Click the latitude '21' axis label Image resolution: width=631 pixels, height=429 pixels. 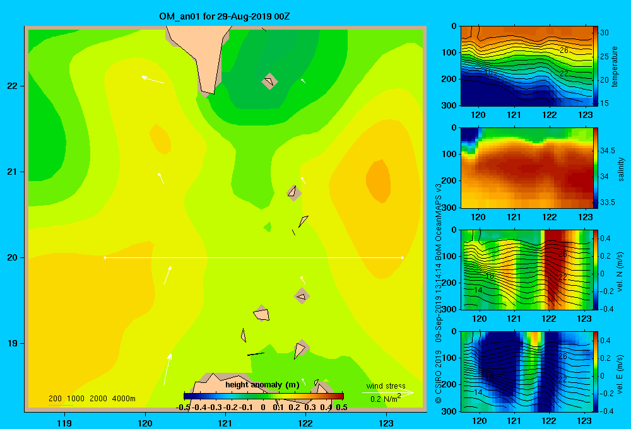[13, 172]
